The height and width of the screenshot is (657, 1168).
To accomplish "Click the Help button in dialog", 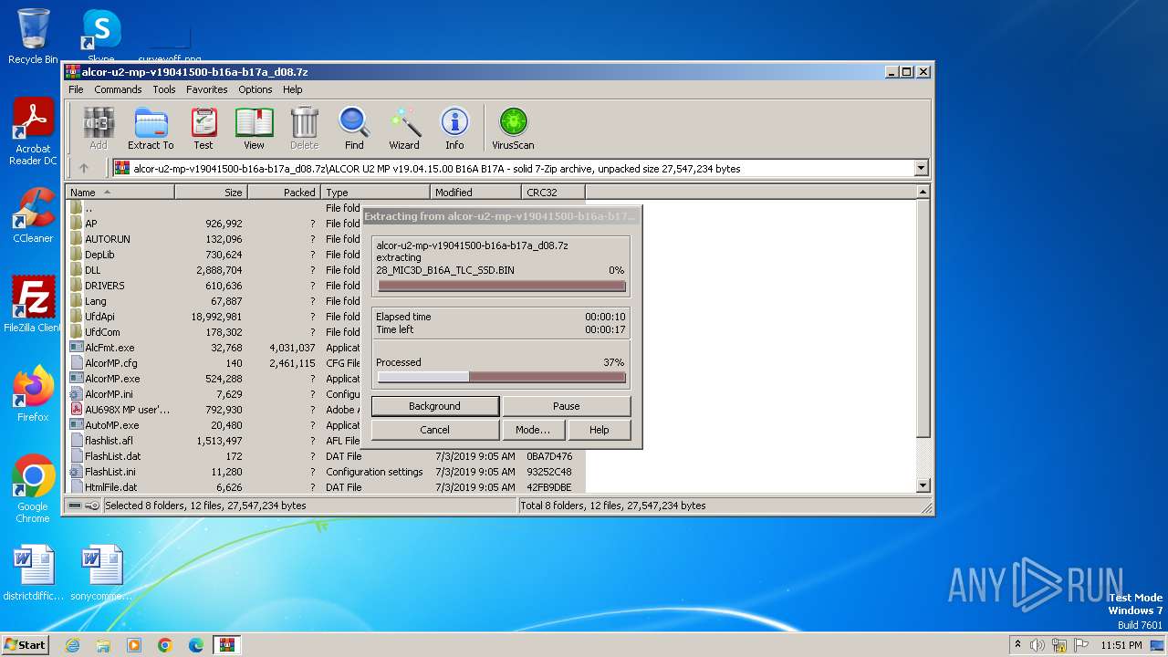I will [x=600, y=430].
